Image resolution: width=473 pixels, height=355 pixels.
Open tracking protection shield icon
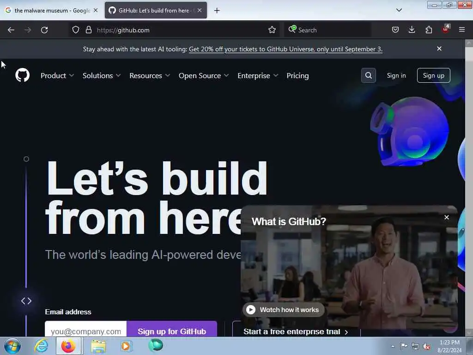pos(76,30)
